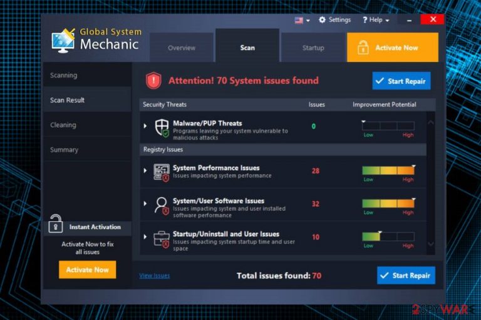Screen dimensions: 481x320
Task: Click the padlock icon on Activate Now tab
Action: 363,47
